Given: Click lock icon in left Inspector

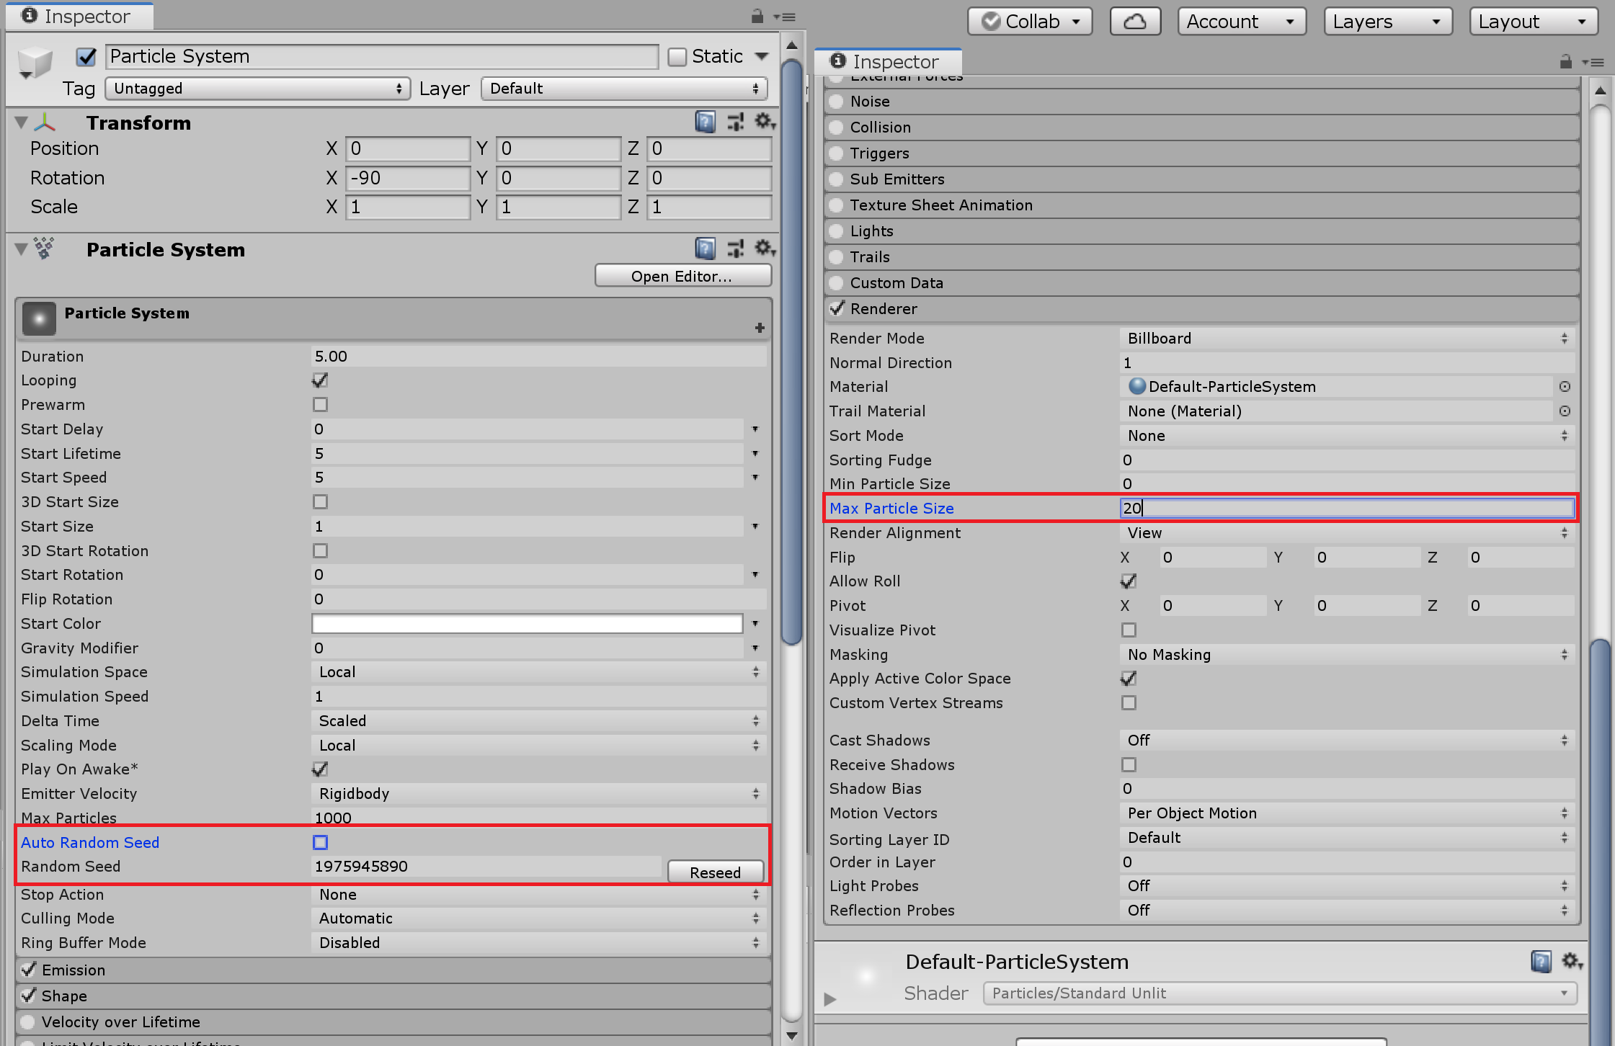Looking at the screenshot, I should 757,17.
